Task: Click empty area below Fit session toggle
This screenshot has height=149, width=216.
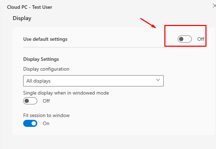Action: click(105, 131)
